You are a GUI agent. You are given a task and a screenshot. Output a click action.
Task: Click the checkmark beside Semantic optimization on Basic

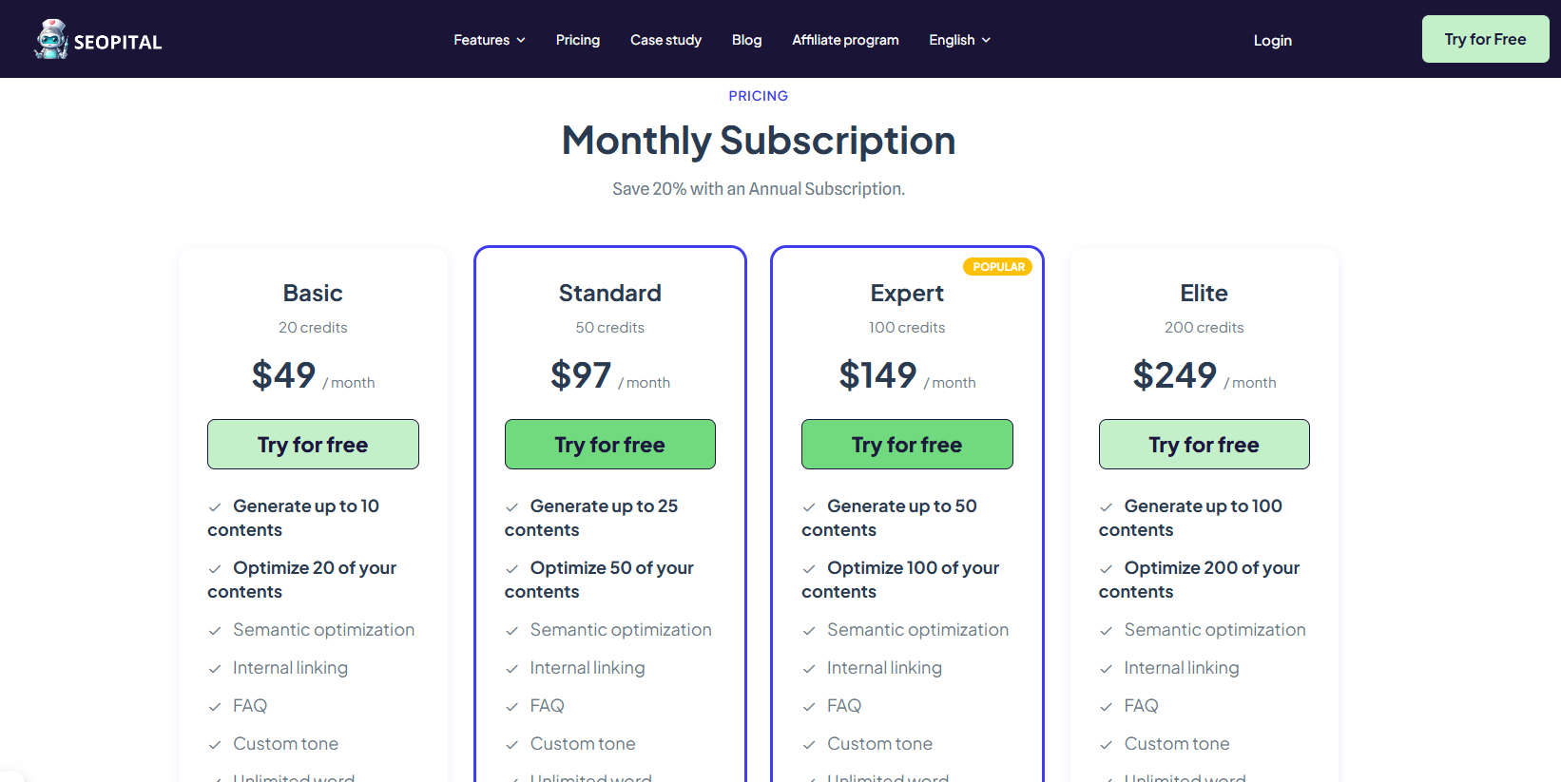pyautogui.click(x=214, y=630)
